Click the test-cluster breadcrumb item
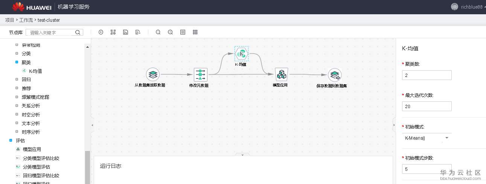 49,20
